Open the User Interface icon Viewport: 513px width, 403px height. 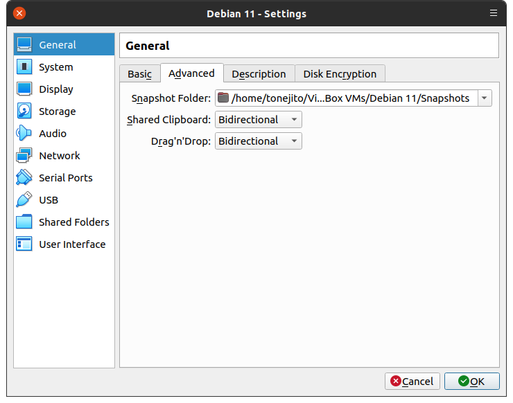pyautogui.click(x=24, y=244)
